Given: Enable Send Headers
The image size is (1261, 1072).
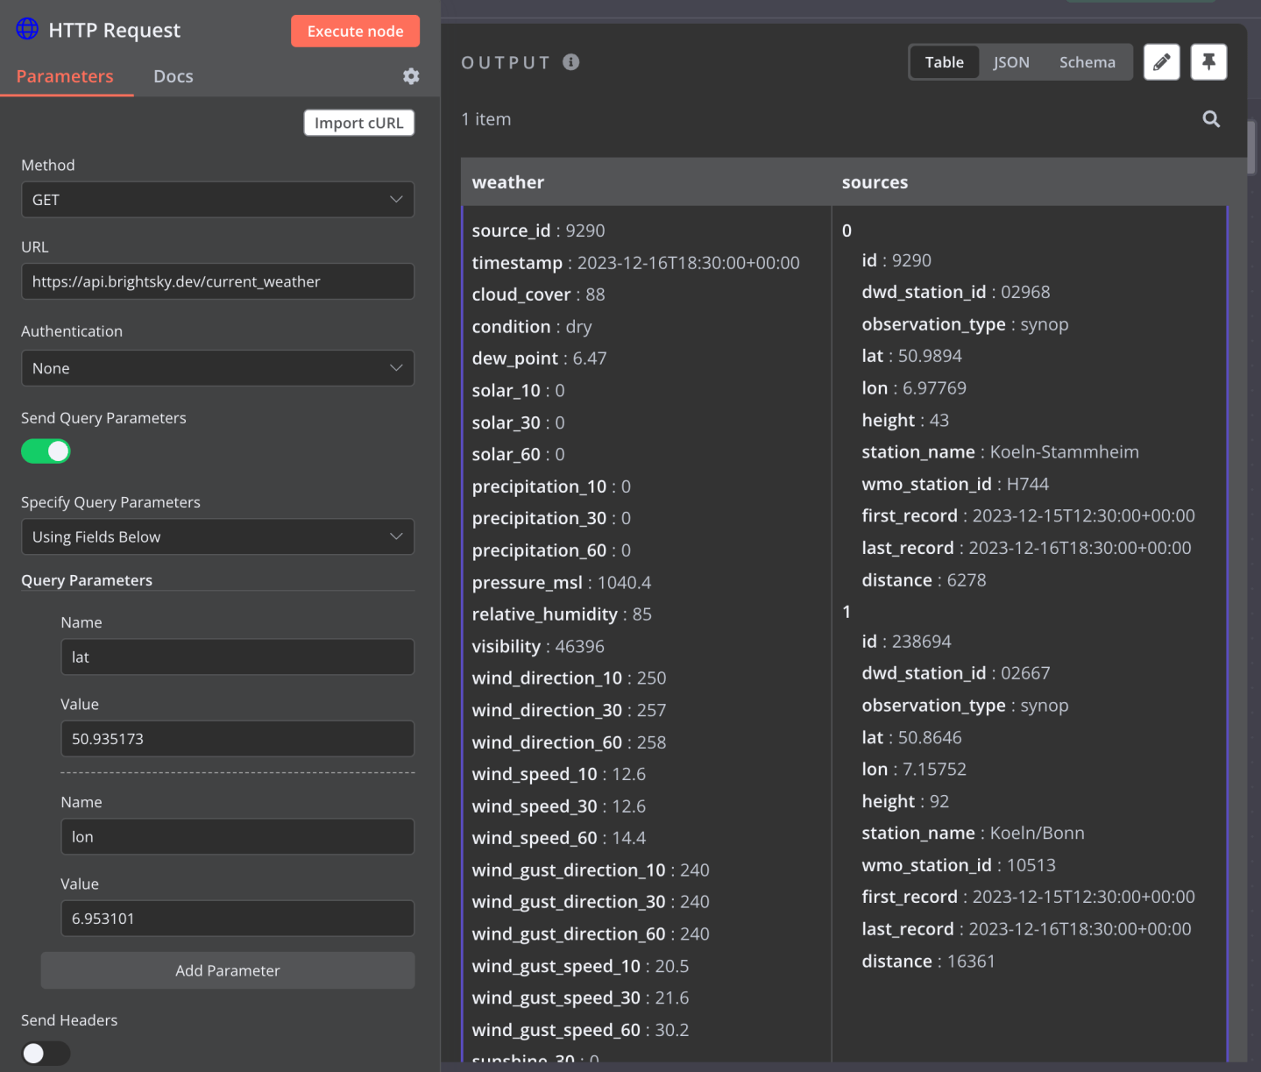Looking at the screenshot, I should coord(46,1053).
